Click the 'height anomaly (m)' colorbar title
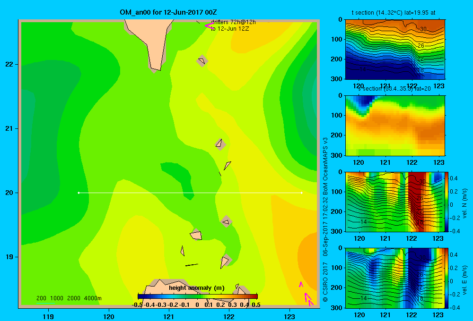473x321 pixels. pyautogui.click(x=197, y=288)
